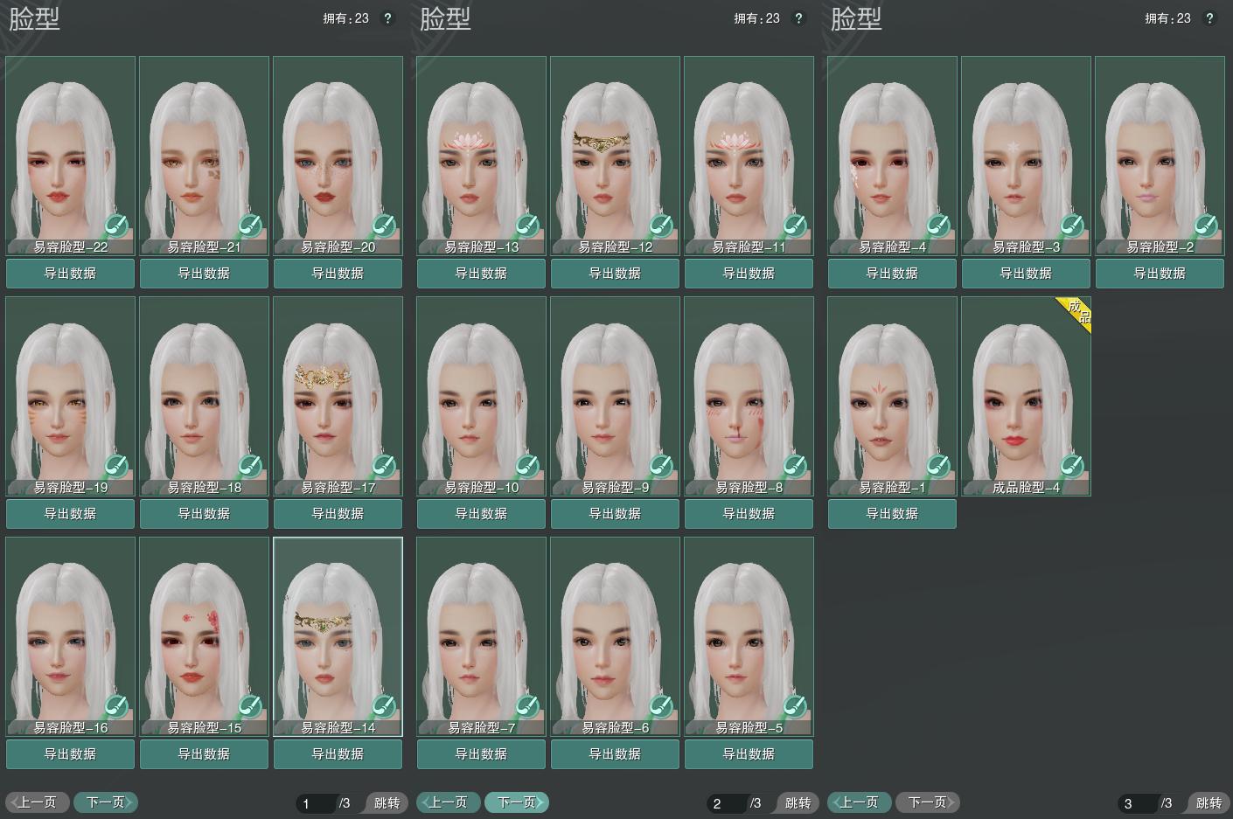
Task: Select the 易容脸型-19 face thumbnail
Action: pyautogui.click(x=70, y=396)
